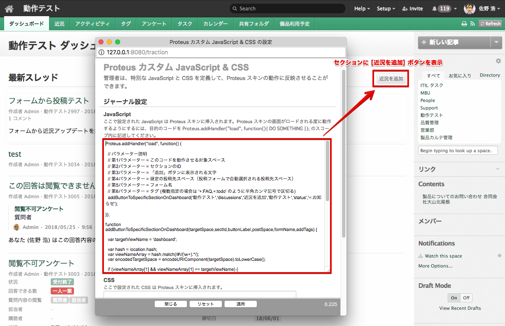Click the home icon in top bar
The height and width of the screenshot is (326, 505).
(9, 9)
